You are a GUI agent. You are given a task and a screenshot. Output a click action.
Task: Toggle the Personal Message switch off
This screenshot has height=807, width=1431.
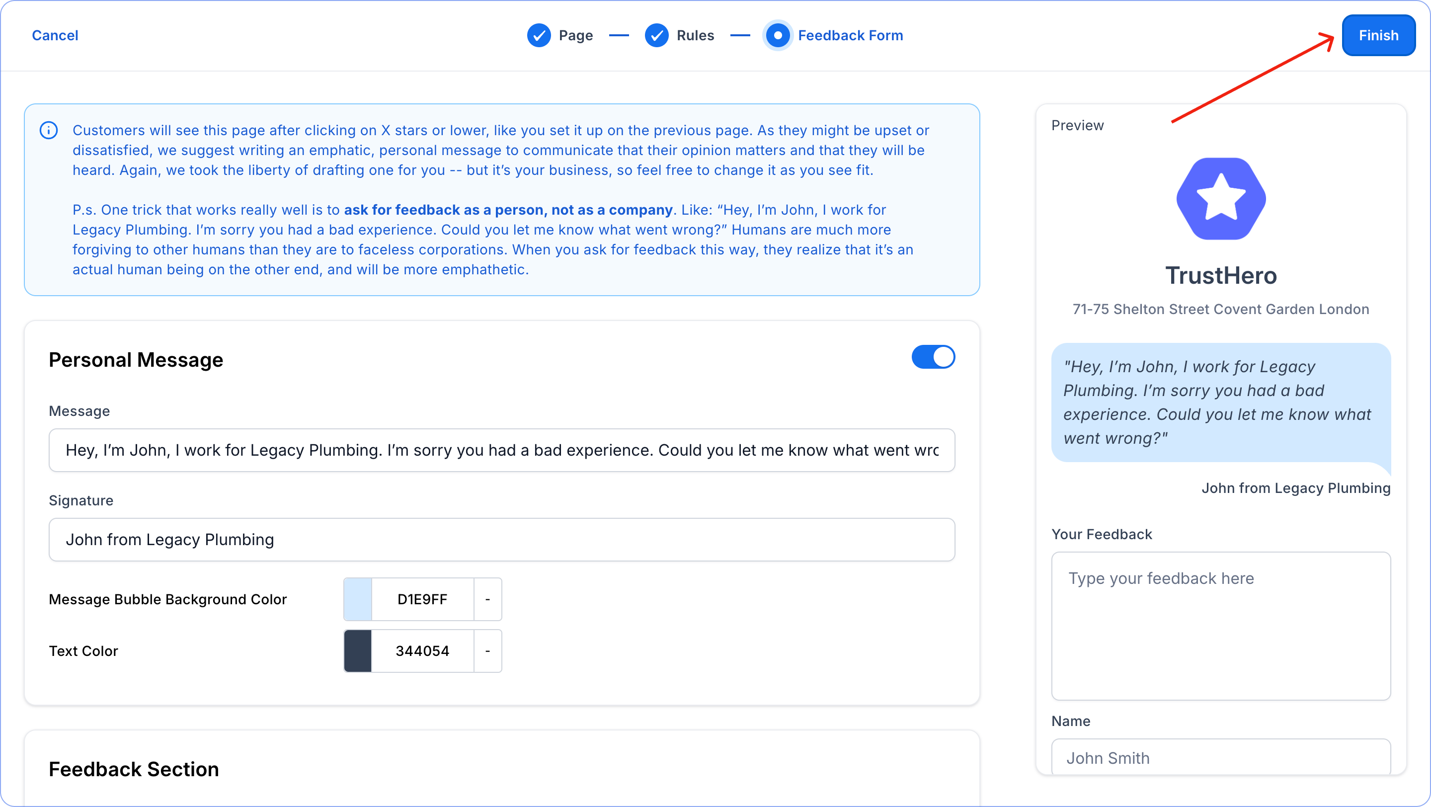pyautogui.click(x=933, y=357)
